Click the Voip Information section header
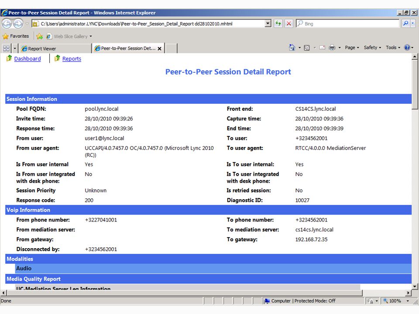Viewport: 419px width, 314px height. point(209,210)
